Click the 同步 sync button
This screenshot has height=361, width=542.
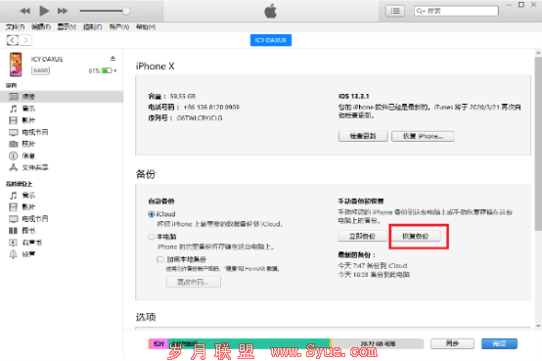point(452,343)
